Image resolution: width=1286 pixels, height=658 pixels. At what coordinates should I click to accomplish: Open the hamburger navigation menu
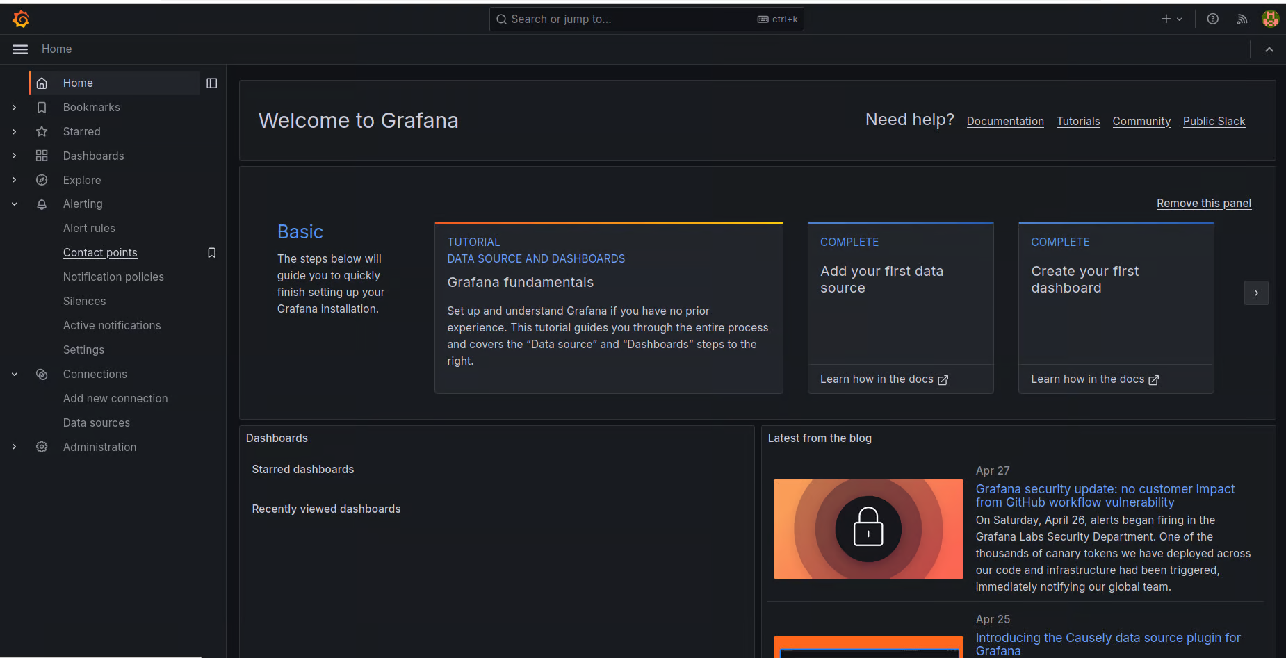click(20, 49)
